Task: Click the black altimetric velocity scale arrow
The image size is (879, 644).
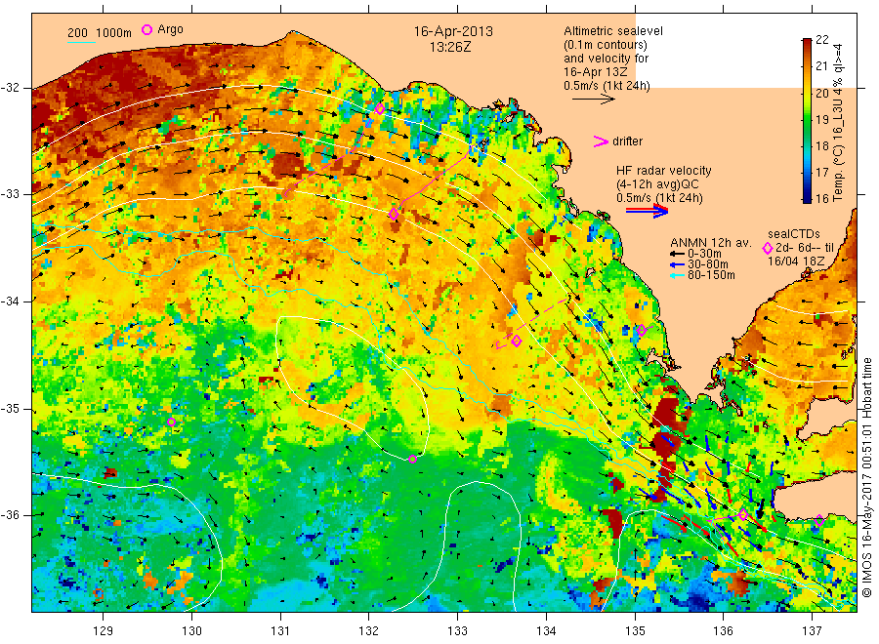Action: coord(593,100)
